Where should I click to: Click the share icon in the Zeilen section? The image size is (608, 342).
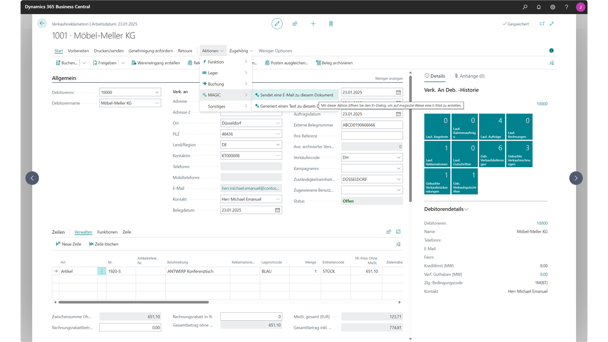pyautogui.click(x=389, y=232)
